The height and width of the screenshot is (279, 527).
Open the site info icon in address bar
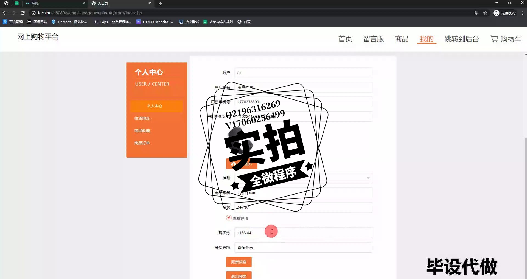pyautogui.click(x=33, y=13)
